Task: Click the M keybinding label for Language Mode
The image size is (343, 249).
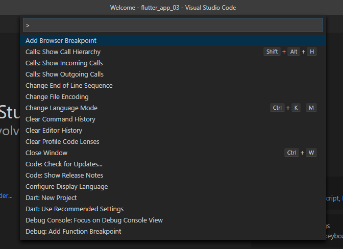Action: [x=311, y=108]
